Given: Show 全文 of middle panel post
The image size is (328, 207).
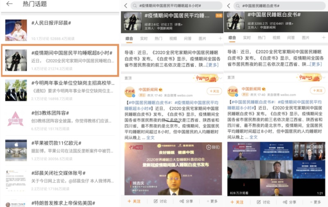Looking at the screenshot, I should [150, 138].
